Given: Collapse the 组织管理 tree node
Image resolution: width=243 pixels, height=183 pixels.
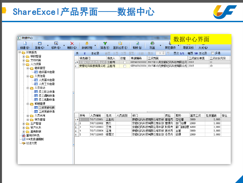Looking at the screenshot, I should coord(28,68).
